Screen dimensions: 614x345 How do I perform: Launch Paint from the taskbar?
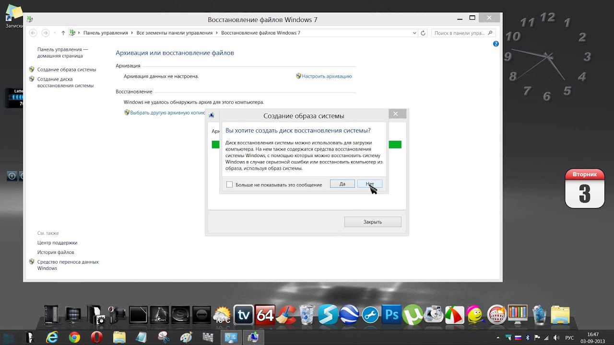tap(186, 337)
